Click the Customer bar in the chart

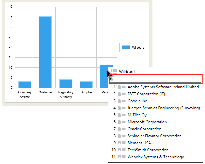tap(45, 52)
